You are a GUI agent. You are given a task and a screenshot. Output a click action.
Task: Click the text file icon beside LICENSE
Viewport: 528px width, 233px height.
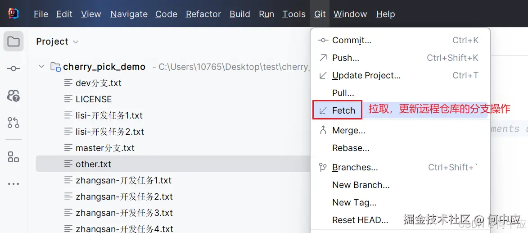click(68, 99)
